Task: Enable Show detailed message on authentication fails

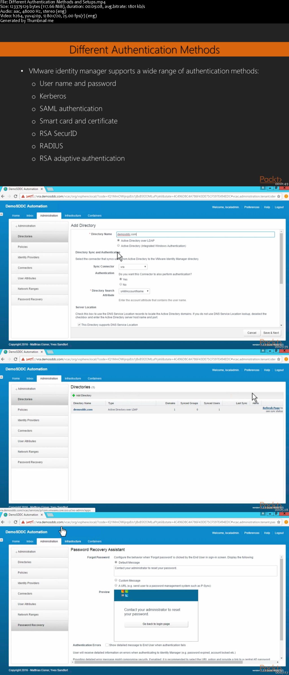Action: 107,645
